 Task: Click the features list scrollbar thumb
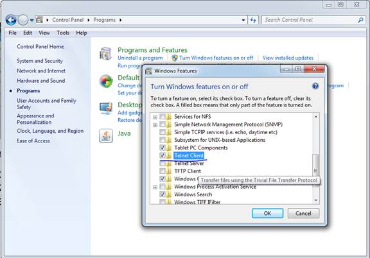point(316,171)
